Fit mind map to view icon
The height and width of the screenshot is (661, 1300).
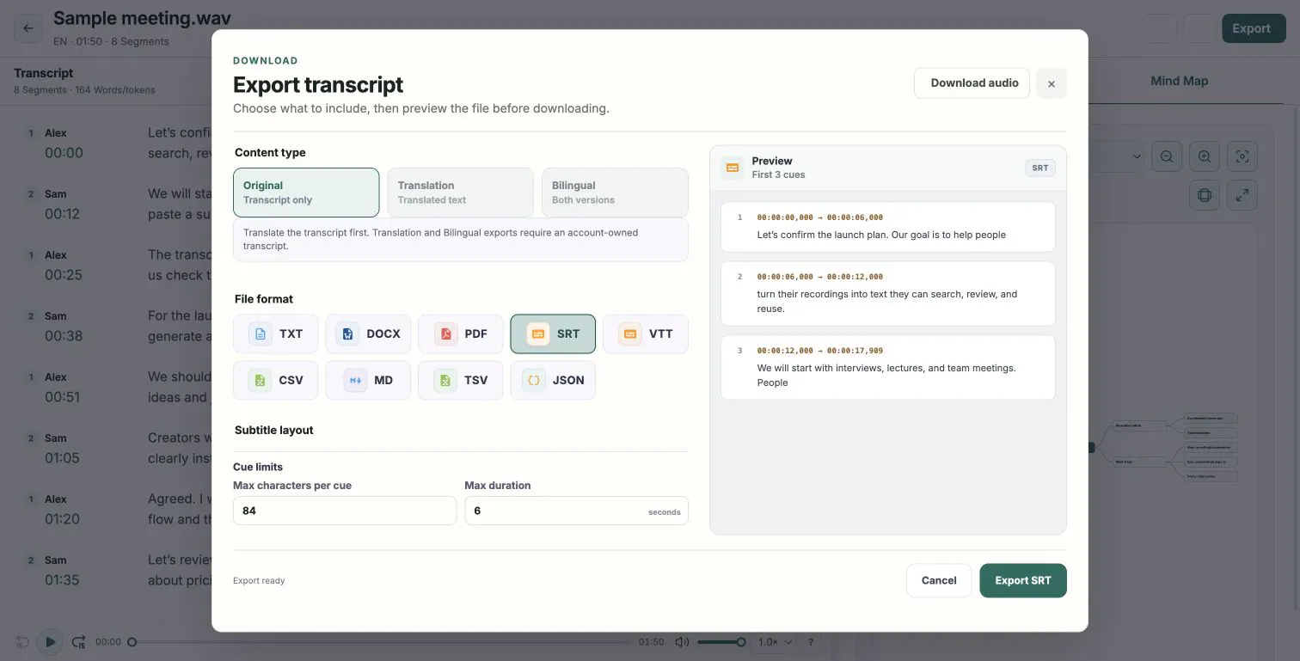pos(1242,156)
